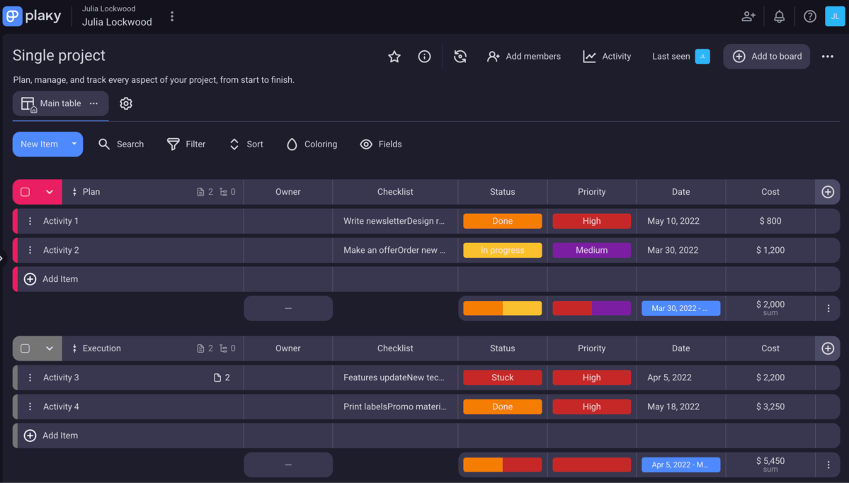This screenshot has width=849, height=483.
Task: Click the Add to board button
Action: pyautogui.click(x=766, y=57)
